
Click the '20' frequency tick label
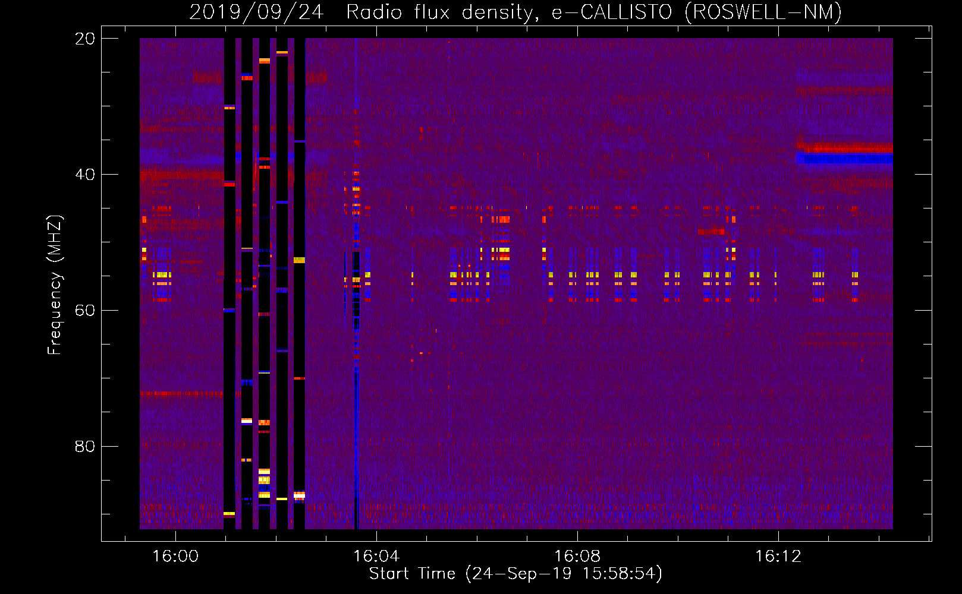[85, 39]
